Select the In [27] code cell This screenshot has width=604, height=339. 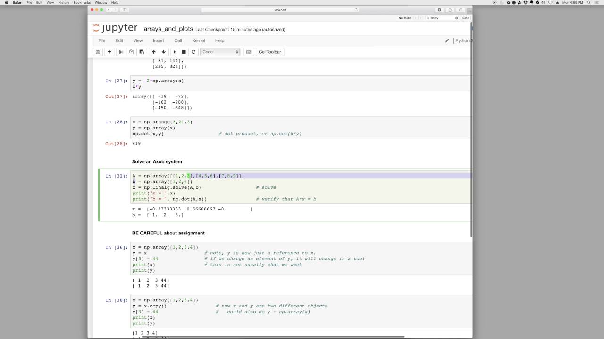[x=301, y=83]
